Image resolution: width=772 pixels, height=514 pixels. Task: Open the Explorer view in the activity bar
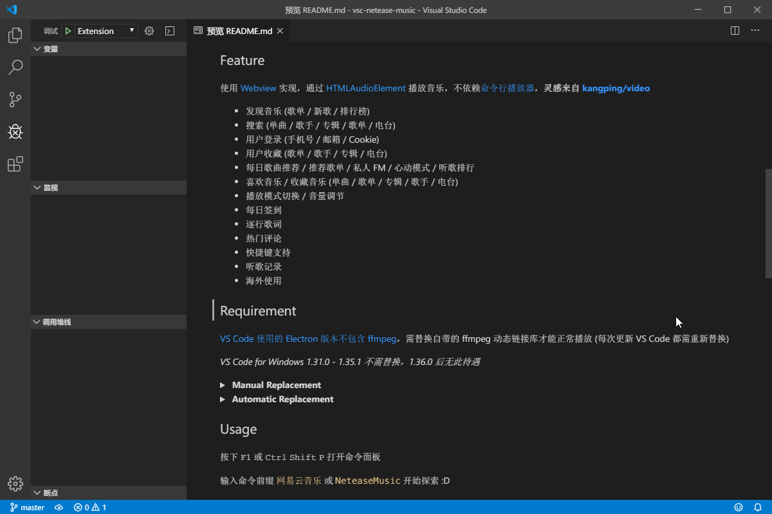(15, 35)
